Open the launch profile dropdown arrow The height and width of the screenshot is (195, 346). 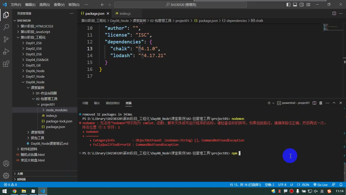pyautogui.click(x=273, y=103)
